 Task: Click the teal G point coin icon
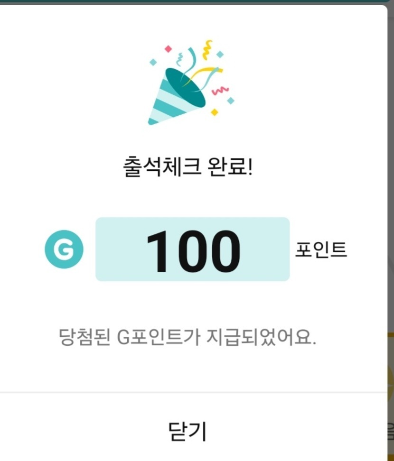click(64, 249)
